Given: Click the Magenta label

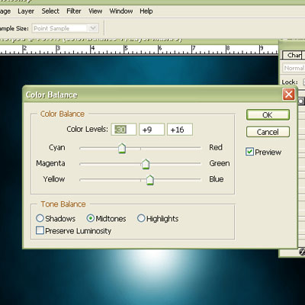Looking at the screenshot, I should coord(50,163).
